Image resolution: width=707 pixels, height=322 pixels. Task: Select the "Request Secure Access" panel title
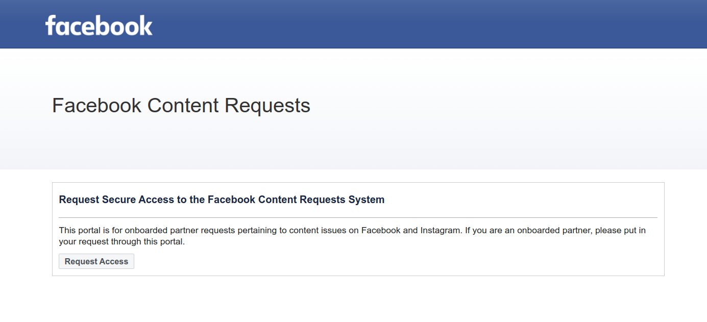coord(222,200)
